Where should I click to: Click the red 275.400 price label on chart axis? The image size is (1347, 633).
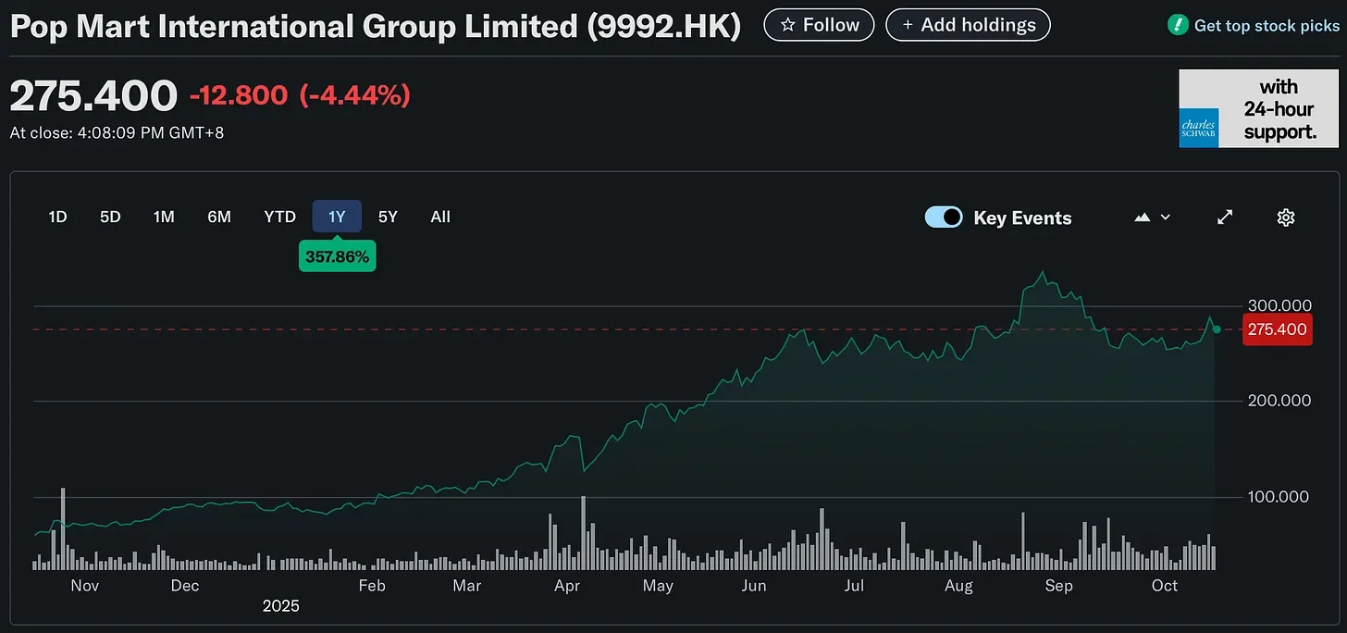[x=1278, y=329]
